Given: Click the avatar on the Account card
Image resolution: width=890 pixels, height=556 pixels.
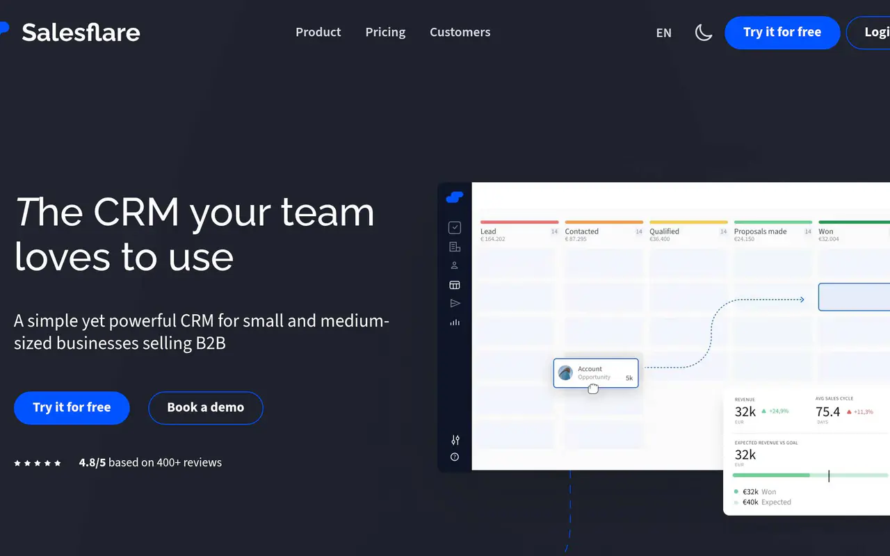Looking at the screenshot, I should 565,373.
